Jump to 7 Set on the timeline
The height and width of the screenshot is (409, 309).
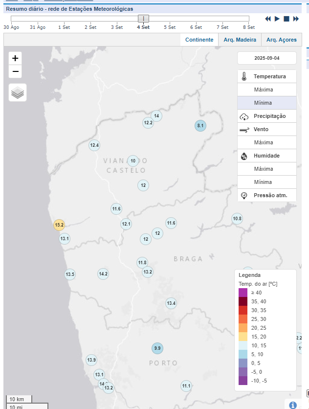[222, 27]
